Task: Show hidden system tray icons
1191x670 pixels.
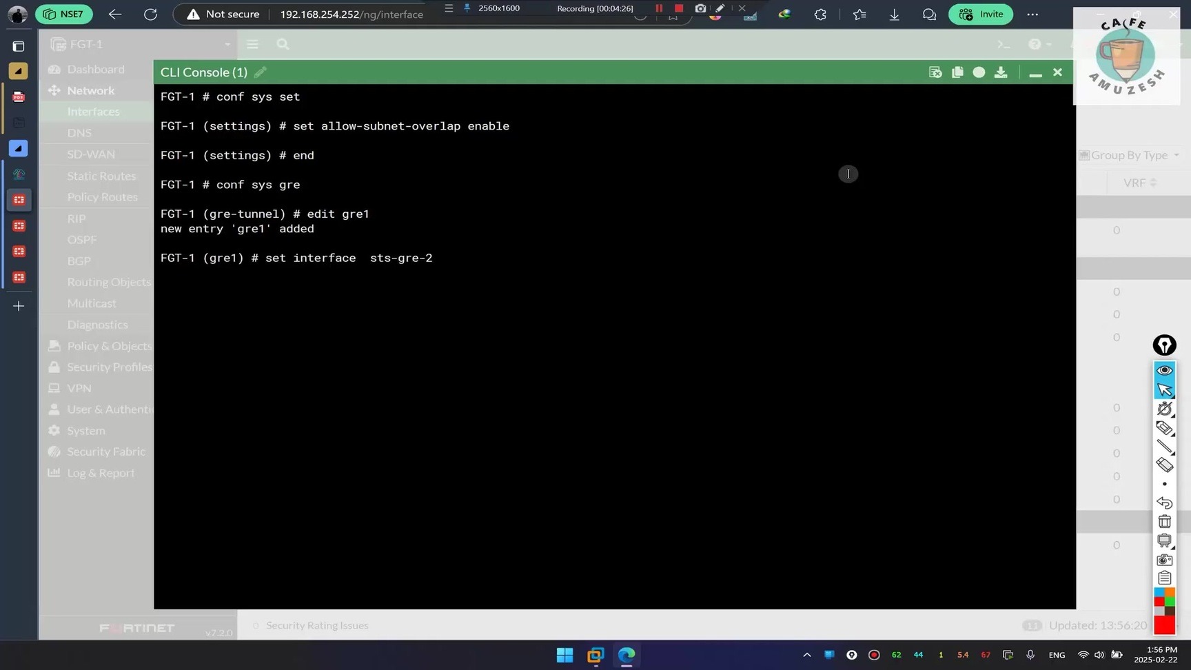Action: click(x=807, y=655)
